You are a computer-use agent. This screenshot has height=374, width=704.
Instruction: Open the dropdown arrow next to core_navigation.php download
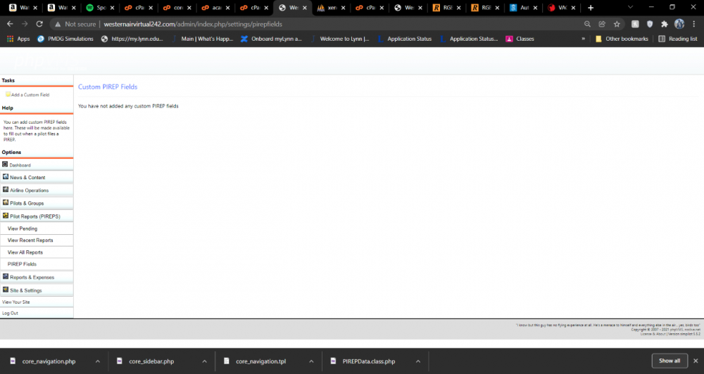point(98,361)
